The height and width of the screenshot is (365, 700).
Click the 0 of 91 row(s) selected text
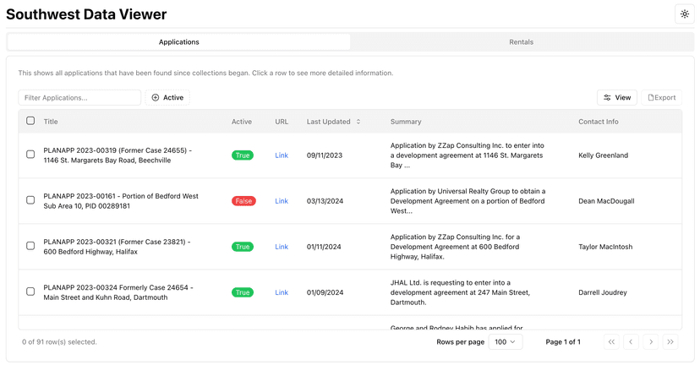click(x=59, y=342)
